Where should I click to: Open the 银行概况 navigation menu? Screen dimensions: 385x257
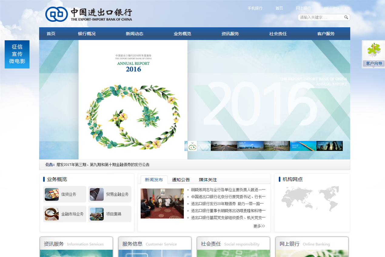click(x=87, y=34)
